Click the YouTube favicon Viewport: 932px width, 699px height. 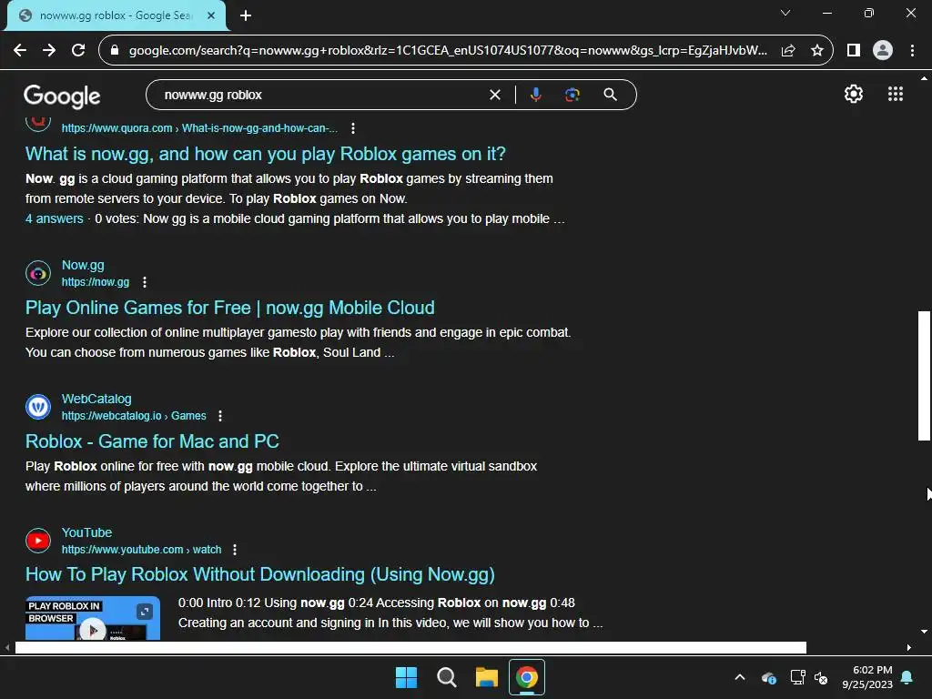coord(38,541)
